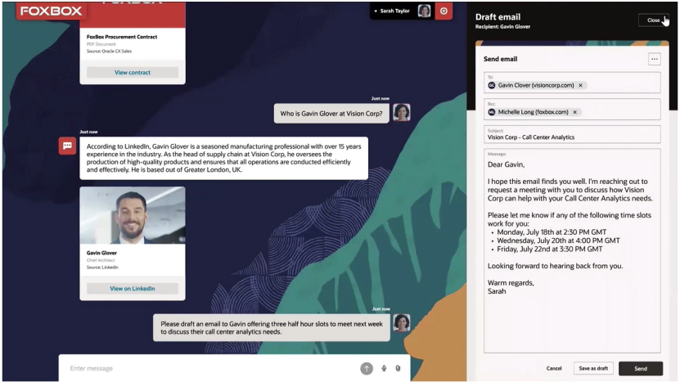Send message with the up-arrow icon
The image size is (680, 382).
tap(367, 369)
